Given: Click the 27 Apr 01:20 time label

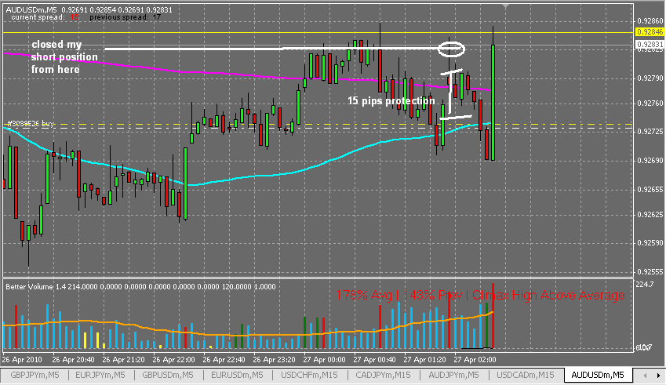Looking at the screenshot, I should click(x=424, y=360).
